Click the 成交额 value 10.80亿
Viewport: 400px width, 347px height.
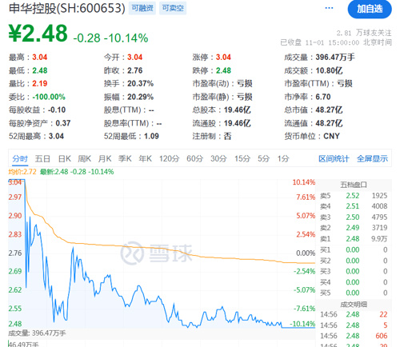(x=329, y=70)
